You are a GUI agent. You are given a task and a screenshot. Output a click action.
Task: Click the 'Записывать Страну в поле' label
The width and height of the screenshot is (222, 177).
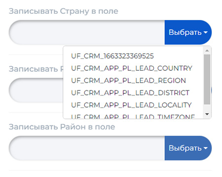(x=64, y=11)
